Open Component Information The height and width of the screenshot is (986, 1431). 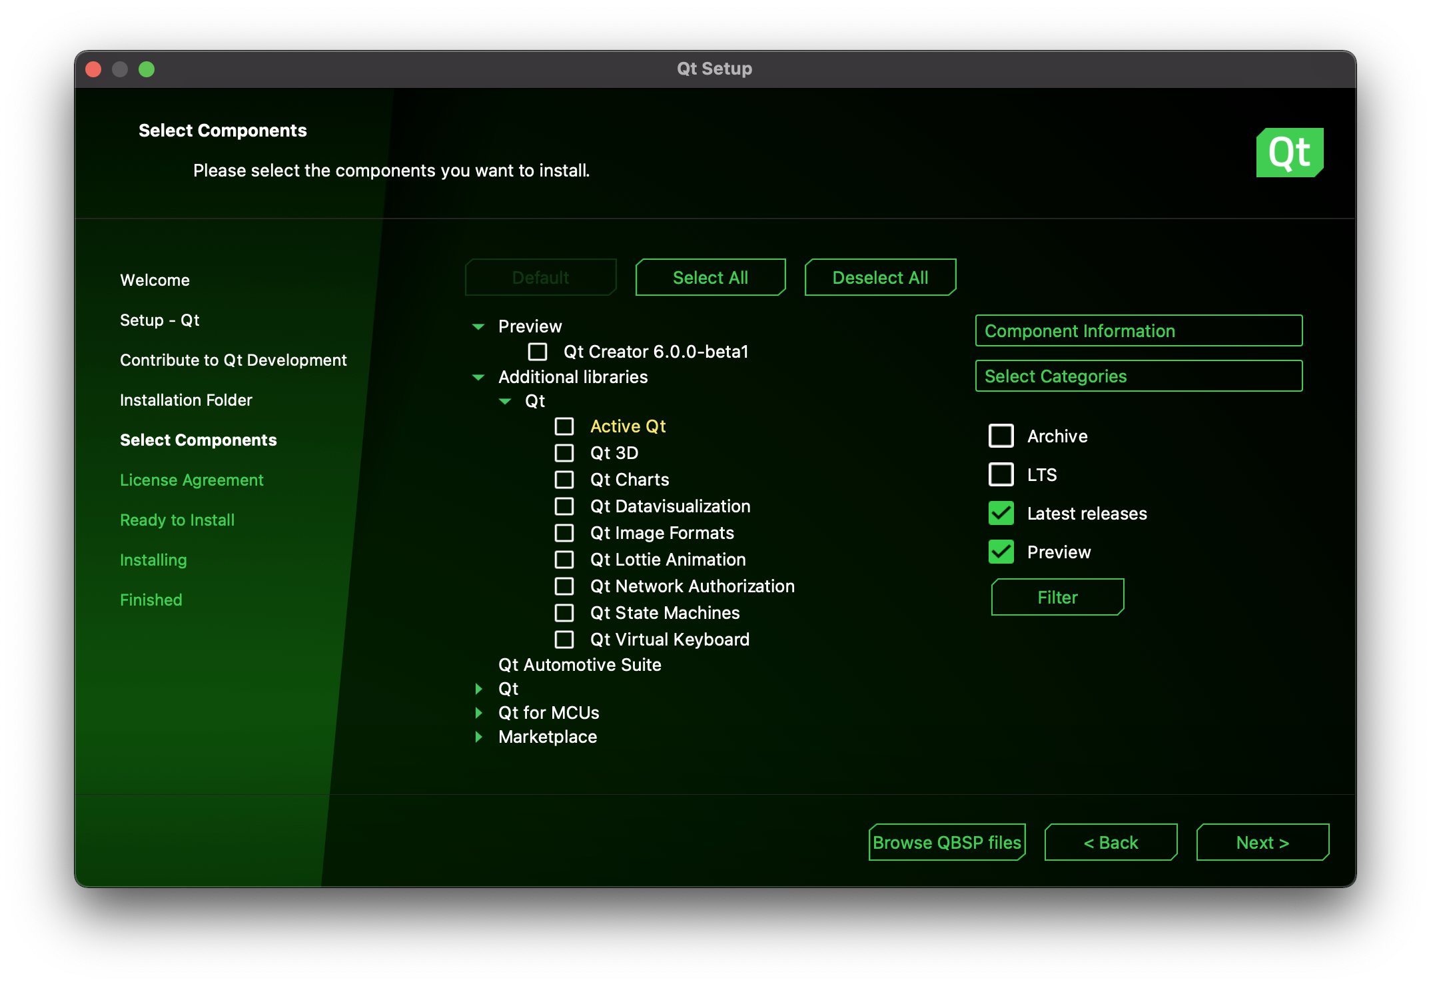[x=1138, y=330]
